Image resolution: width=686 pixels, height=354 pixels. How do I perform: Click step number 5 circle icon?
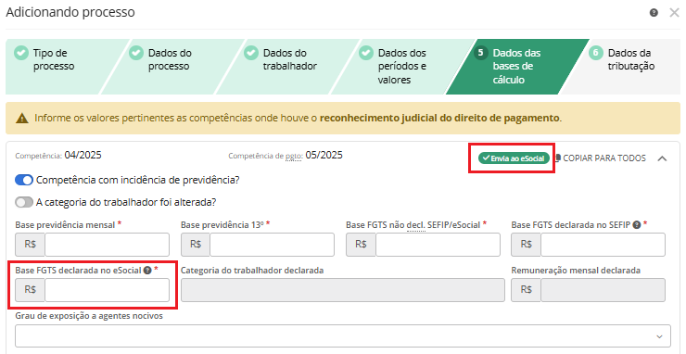(481, 53)
